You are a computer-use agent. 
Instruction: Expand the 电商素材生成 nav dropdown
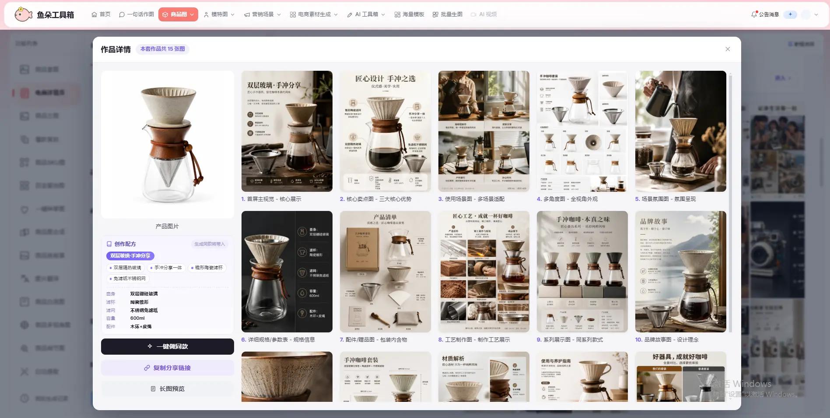(314, 14)
